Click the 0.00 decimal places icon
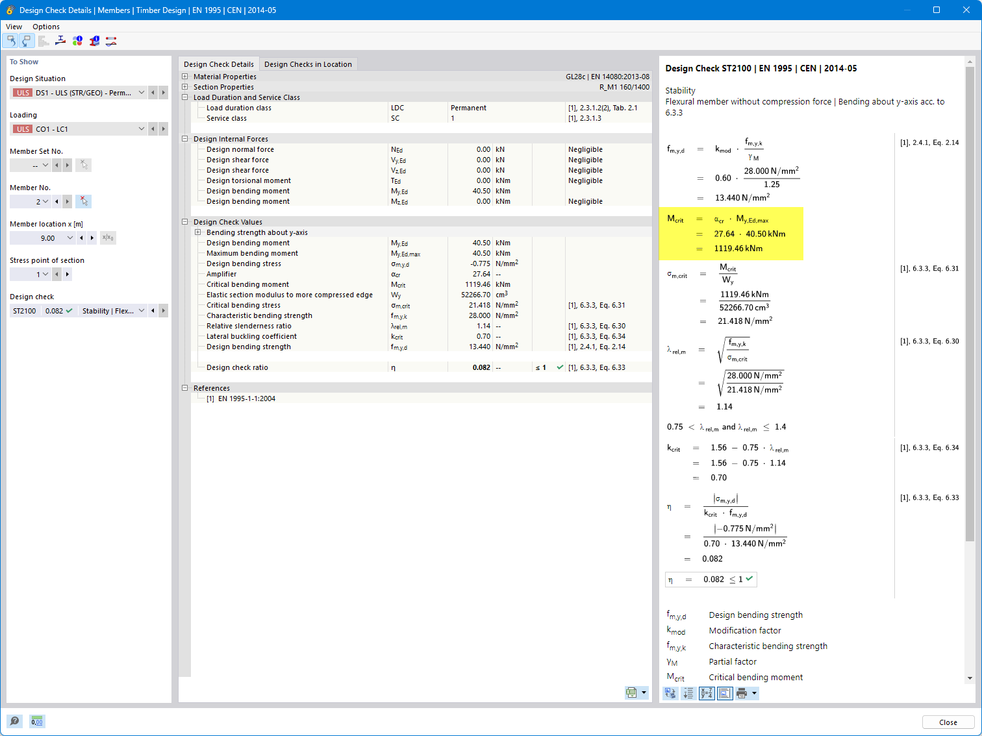 (x=37, y=721)
